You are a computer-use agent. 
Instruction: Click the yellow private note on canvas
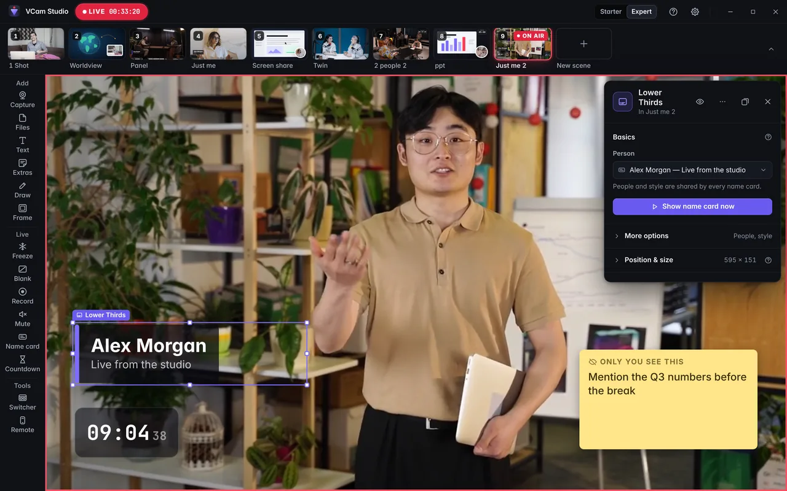click(668, 400)
